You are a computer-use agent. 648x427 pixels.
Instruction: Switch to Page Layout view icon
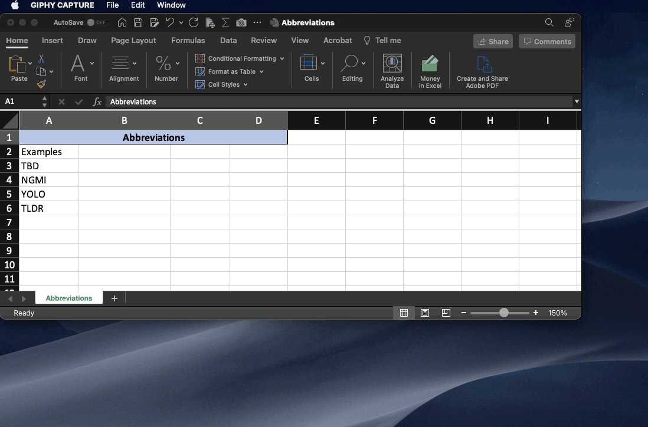(425, 313)
